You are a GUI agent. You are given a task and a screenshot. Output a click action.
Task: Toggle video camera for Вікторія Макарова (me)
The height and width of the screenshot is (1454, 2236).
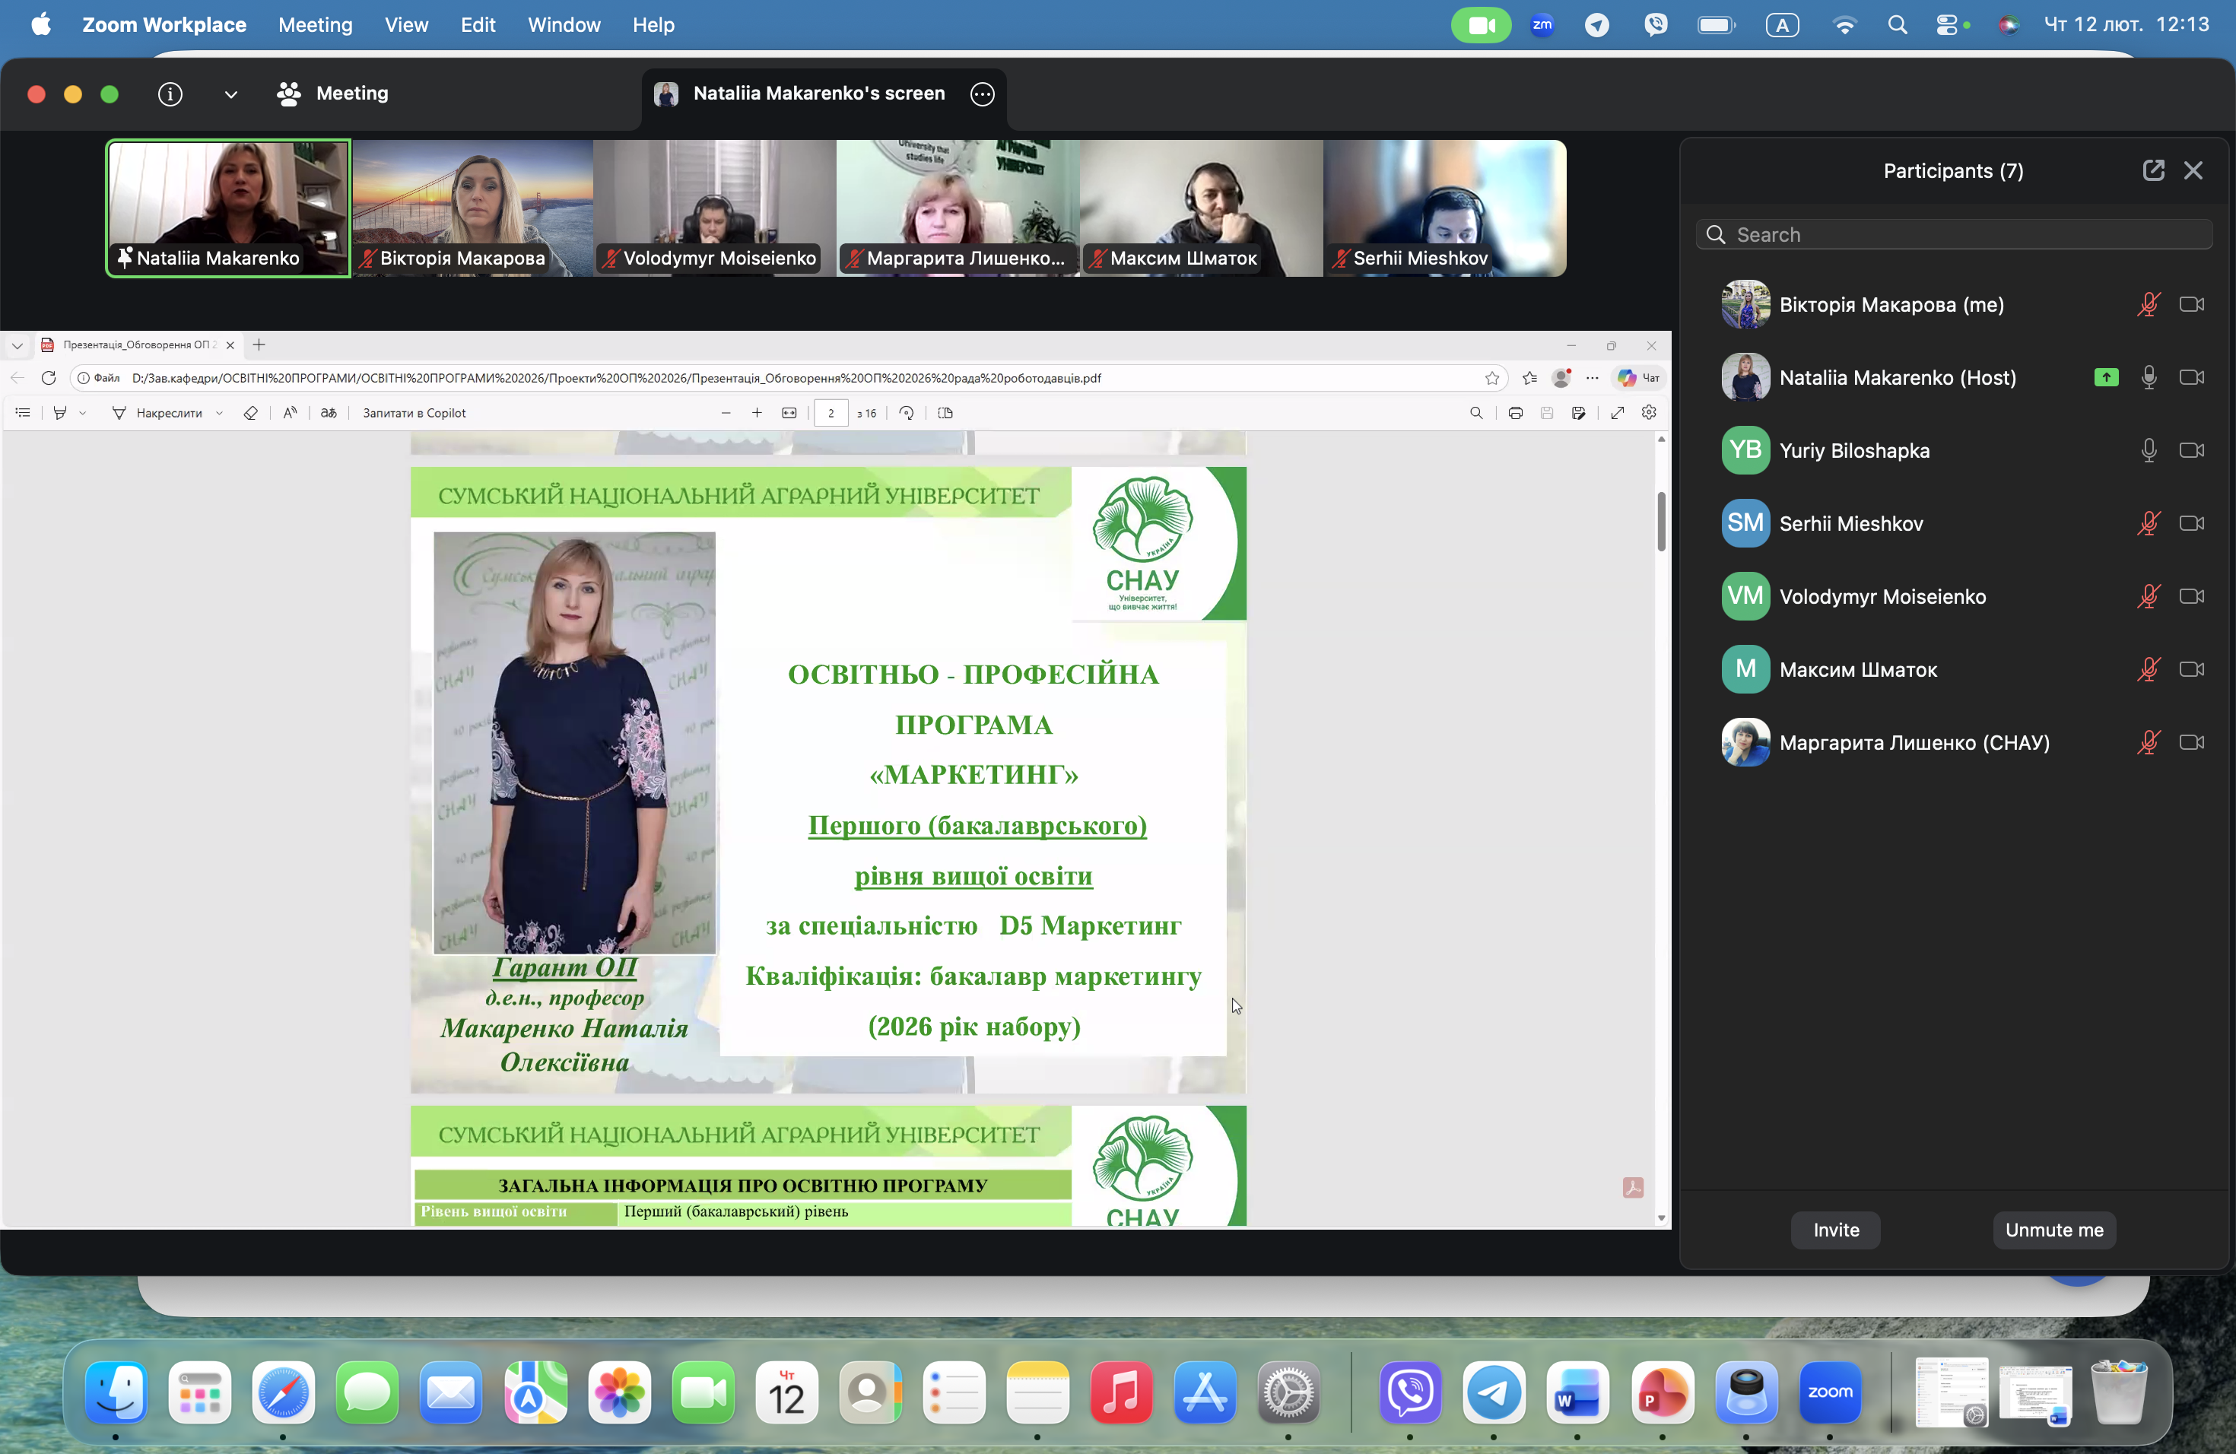[x=2191, y=304]
